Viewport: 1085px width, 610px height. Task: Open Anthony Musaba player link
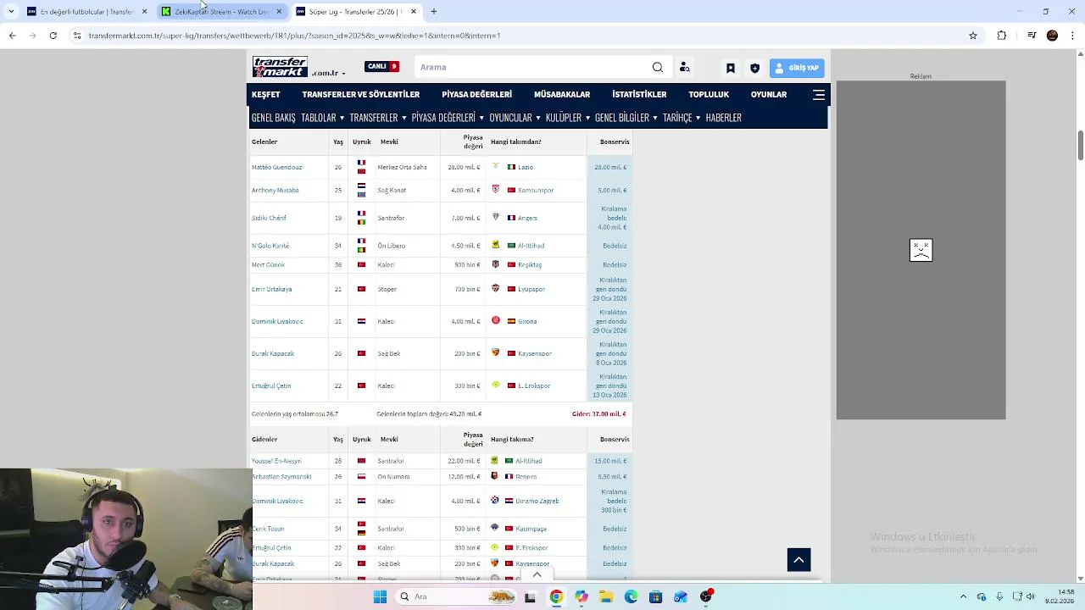[x=275, y=191]
